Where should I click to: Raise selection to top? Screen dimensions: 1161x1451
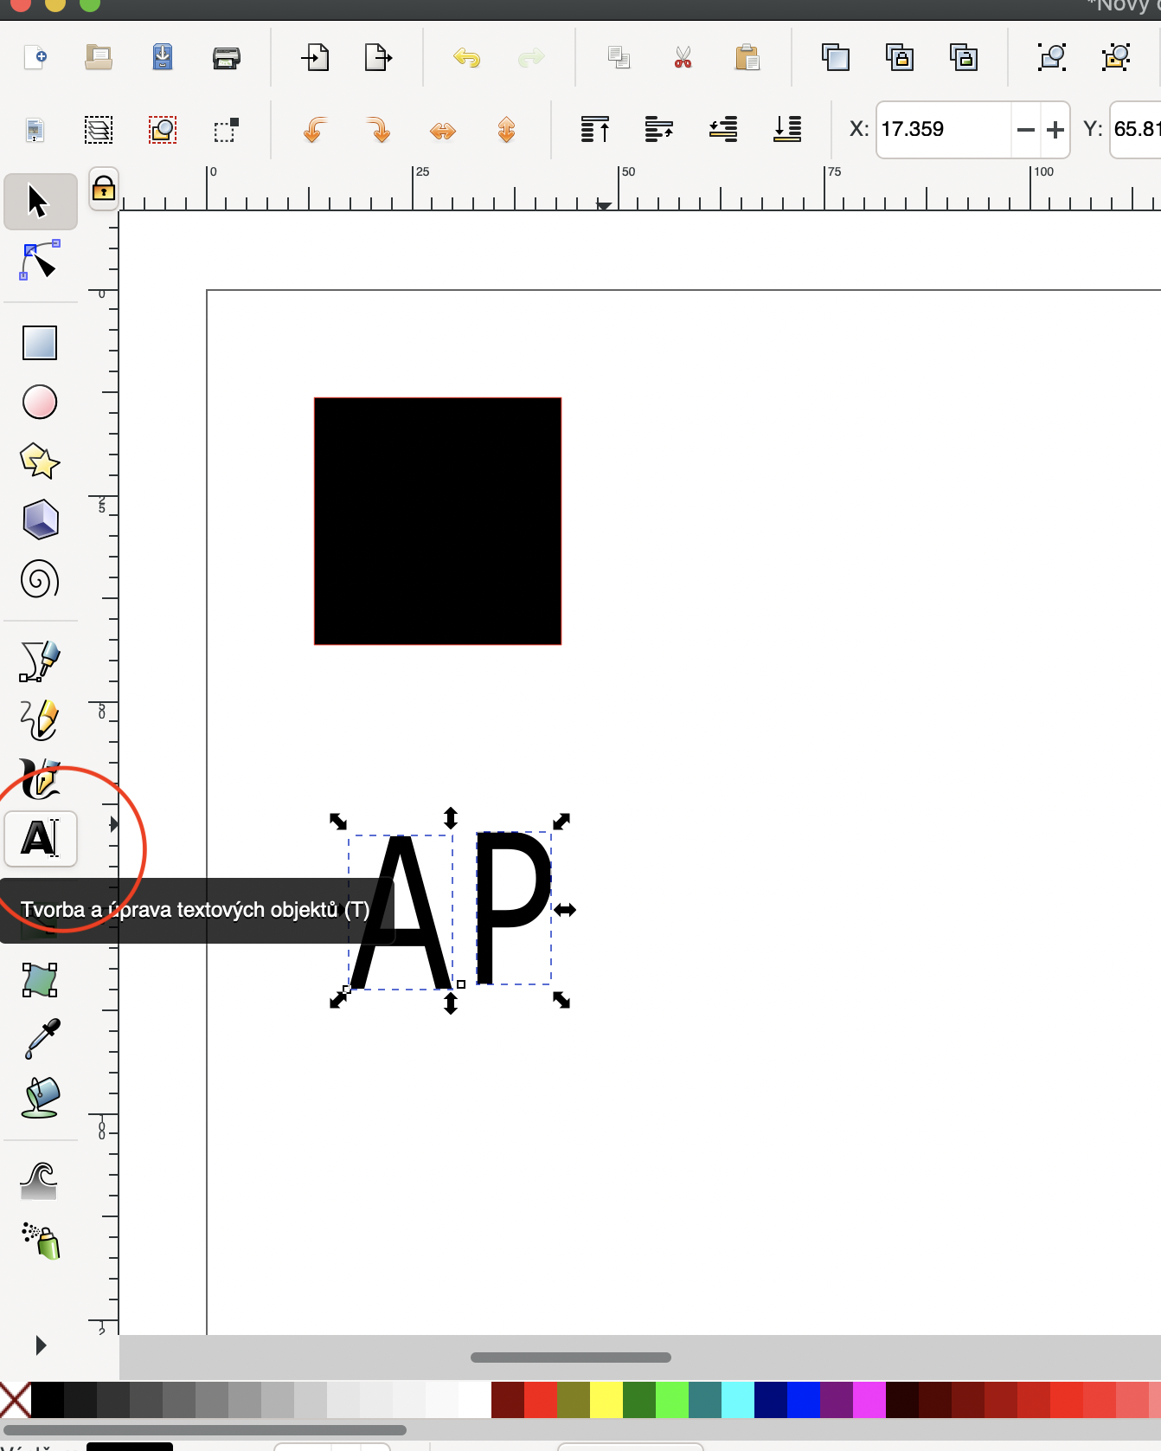pos(594,130)
